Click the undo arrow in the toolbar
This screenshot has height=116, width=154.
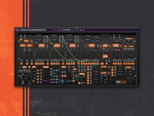tap(48, 30)
